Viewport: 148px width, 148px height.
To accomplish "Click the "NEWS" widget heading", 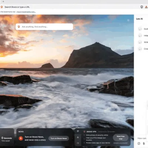I will (21, 132).
